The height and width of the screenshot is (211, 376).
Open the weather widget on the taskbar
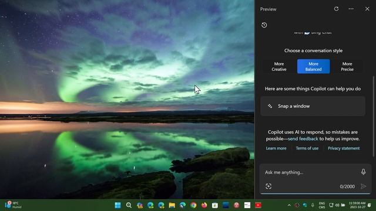click(x=13, y=205)
